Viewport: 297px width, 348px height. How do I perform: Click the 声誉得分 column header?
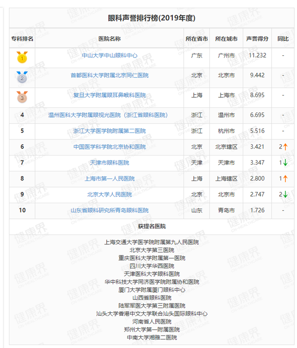[257, 39]
